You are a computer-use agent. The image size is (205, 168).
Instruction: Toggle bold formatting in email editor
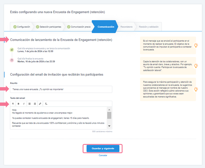coord(18,104)
